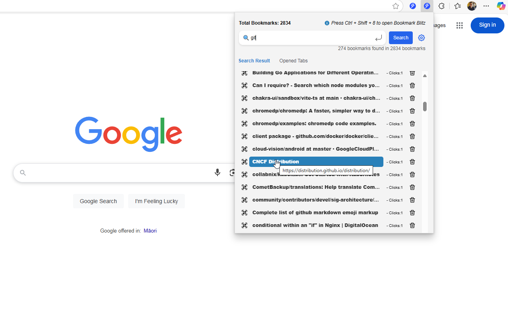Image resolution: width=508 pixels, height=318 pixels.
Task: Click the scrollbar up arrow in results
Action: tap(425, 76)
